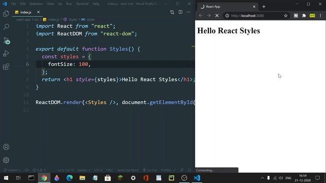This screenshot has height=183, width=326.
Task: Click the git branch status bar item
Action: (x=12, y=170)
